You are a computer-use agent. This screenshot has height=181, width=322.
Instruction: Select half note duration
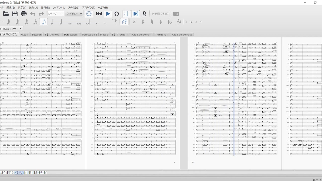pyautogui.click(x=61, y=22)
